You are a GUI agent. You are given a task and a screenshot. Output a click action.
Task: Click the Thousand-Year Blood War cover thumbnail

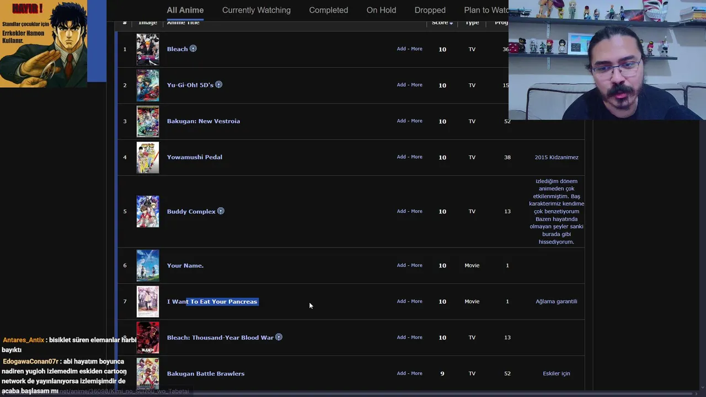coord(148,337)
